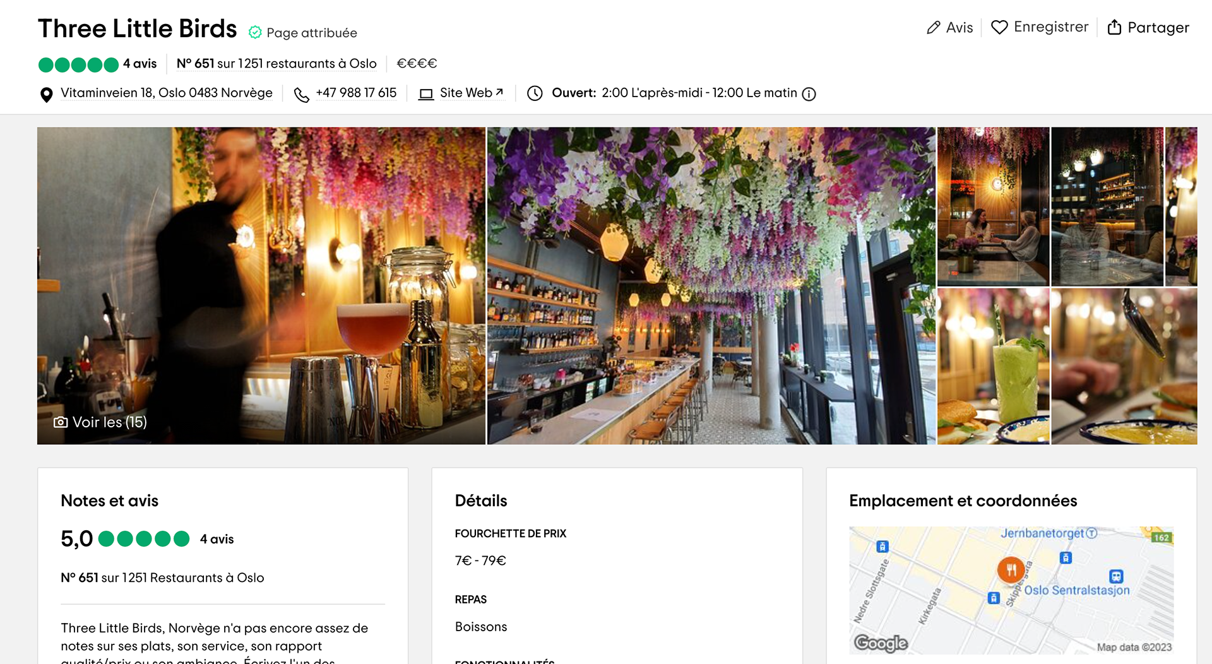
Task: Click the 'Détails' heading
Action: pyautogui.click(x=481, y=501)
